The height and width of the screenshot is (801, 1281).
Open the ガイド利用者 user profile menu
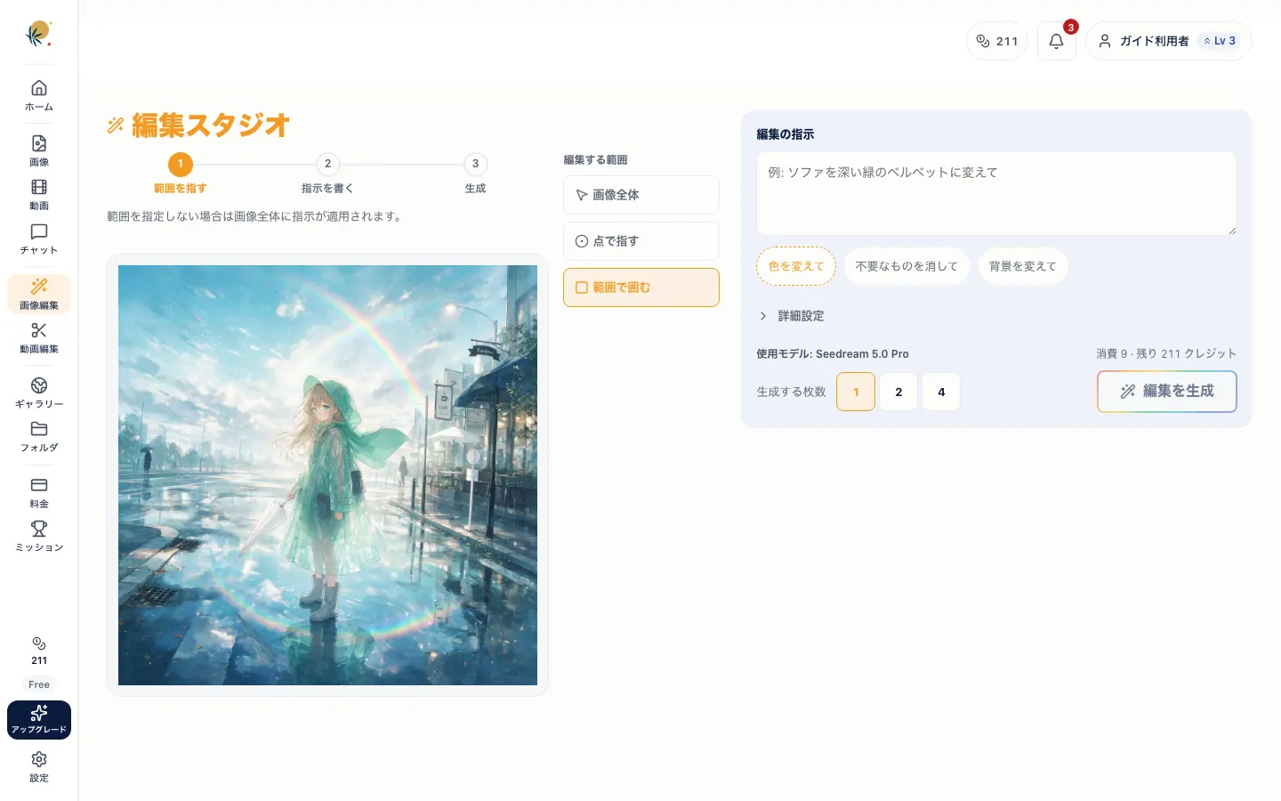1168,41
